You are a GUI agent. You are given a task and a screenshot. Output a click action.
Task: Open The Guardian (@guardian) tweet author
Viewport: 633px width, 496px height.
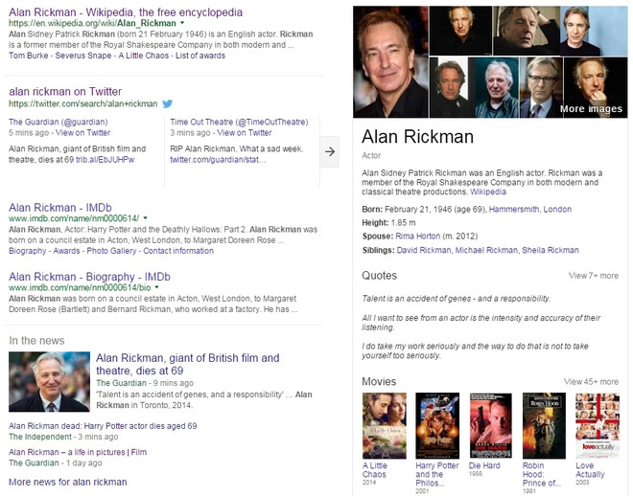tap(59, 122)
